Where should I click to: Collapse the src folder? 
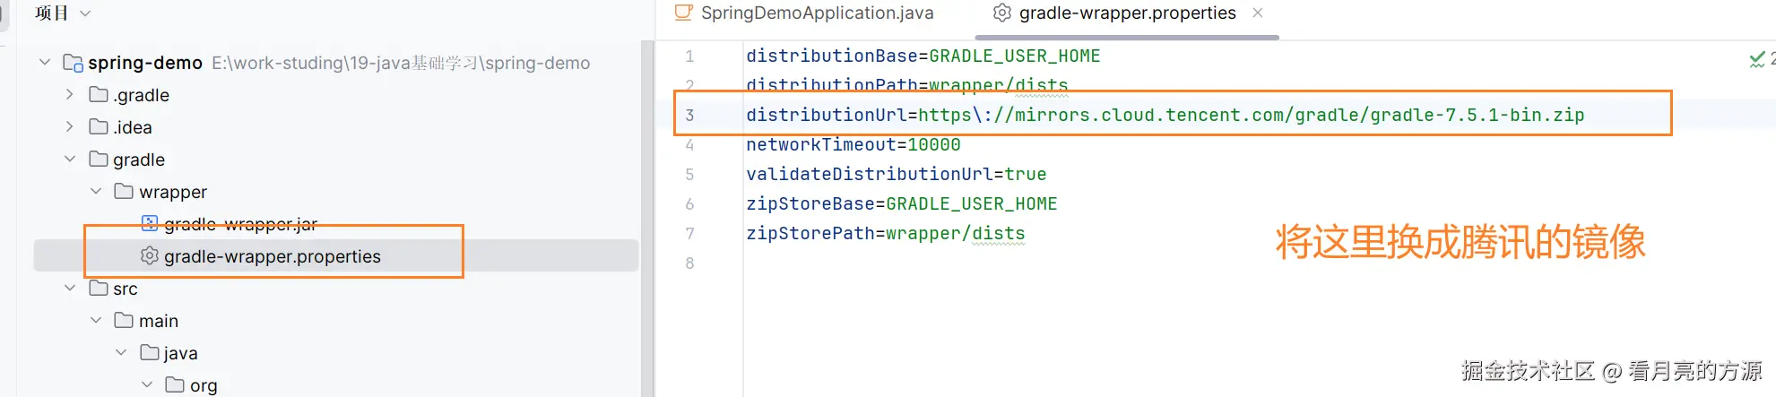(70, 288)
